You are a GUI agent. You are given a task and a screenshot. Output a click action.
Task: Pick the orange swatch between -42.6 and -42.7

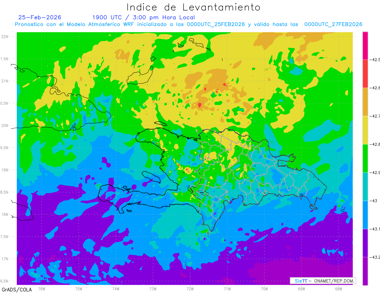tap(365, 102)
